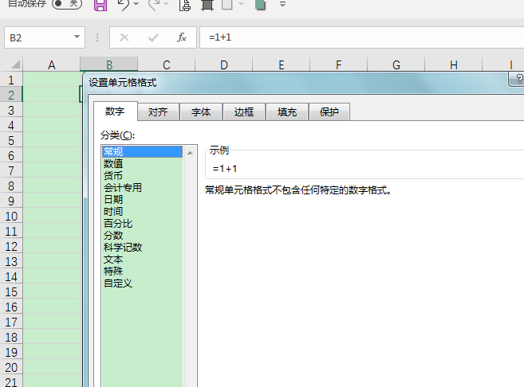
Task: Click the dialog Help question mark button
Action: pos(518,80)
